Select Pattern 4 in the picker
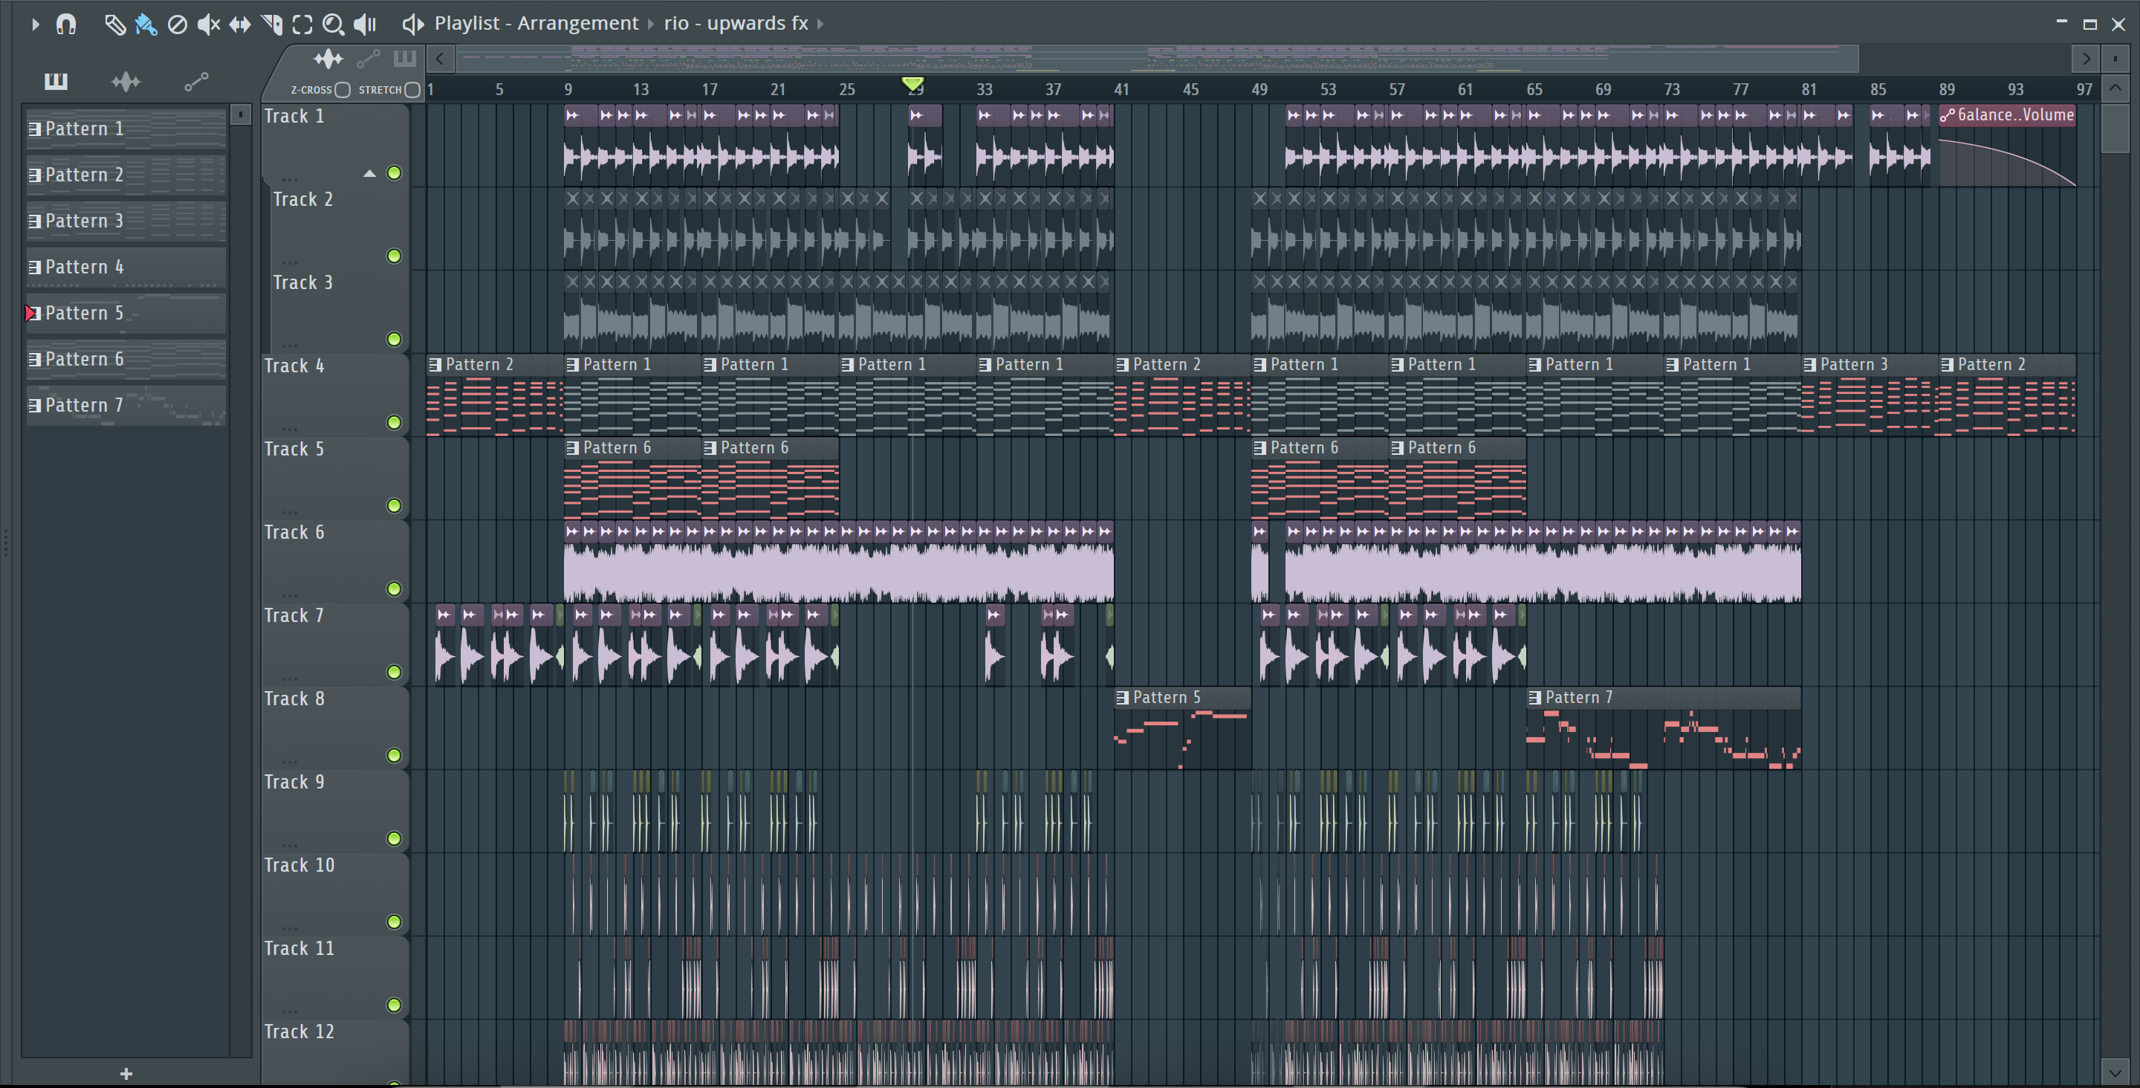 coord(126,267)
